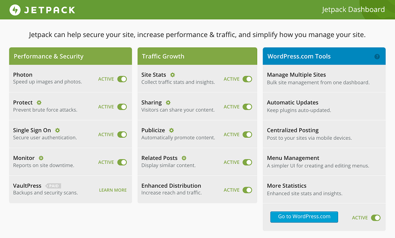Turn off the Protect toggle

pyautogui.click(x=122, y=107)
